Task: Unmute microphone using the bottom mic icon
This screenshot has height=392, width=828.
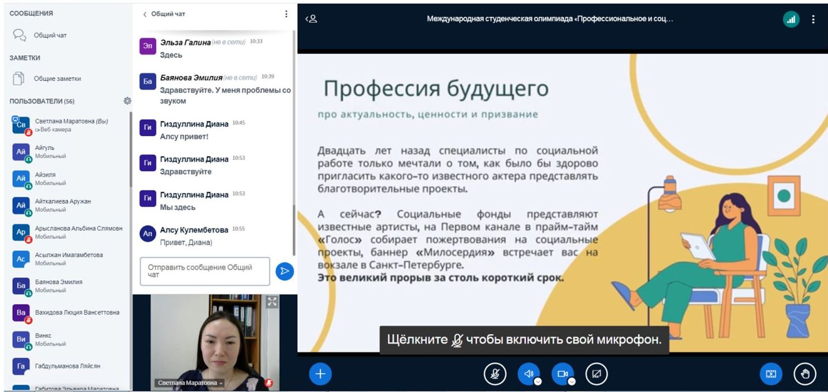Action: [x=495, y=374]
